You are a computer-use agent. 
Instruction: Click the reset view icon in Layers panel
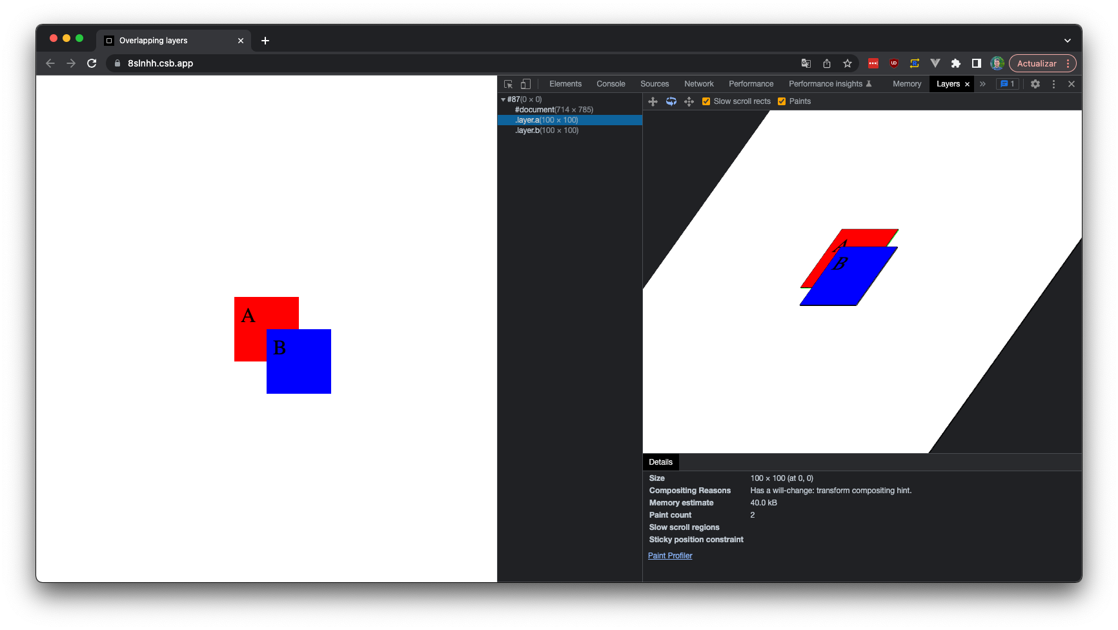(689, 101)
